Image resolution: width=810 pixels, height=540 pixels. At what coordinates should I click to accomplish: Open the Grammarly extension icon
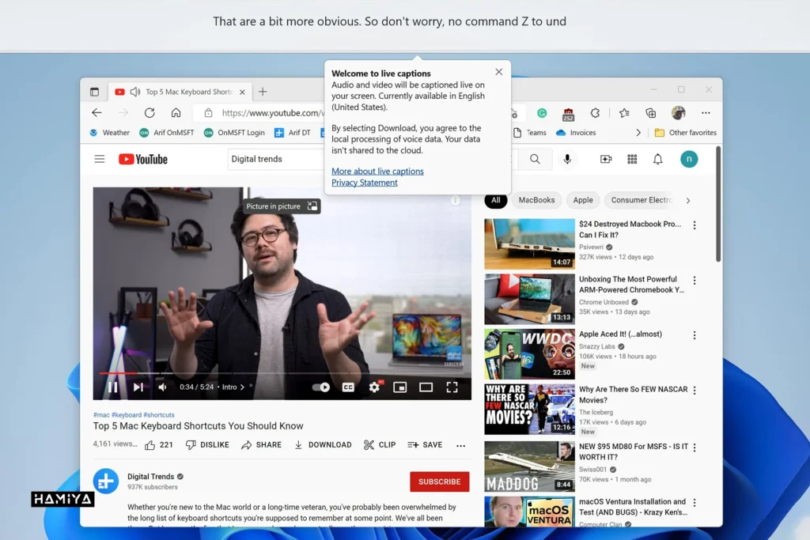click(x=542, y=113)
